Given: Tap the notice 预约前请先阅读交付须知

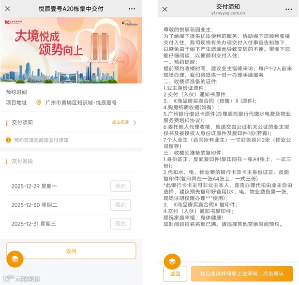Looking at the screenshot, I should (41, 140).
